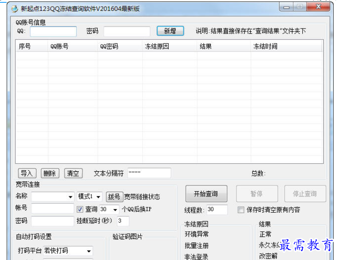This screenshot has height=260, width=337.
Task: Click the 非法登录 freeze reason text
Action: 196,257
